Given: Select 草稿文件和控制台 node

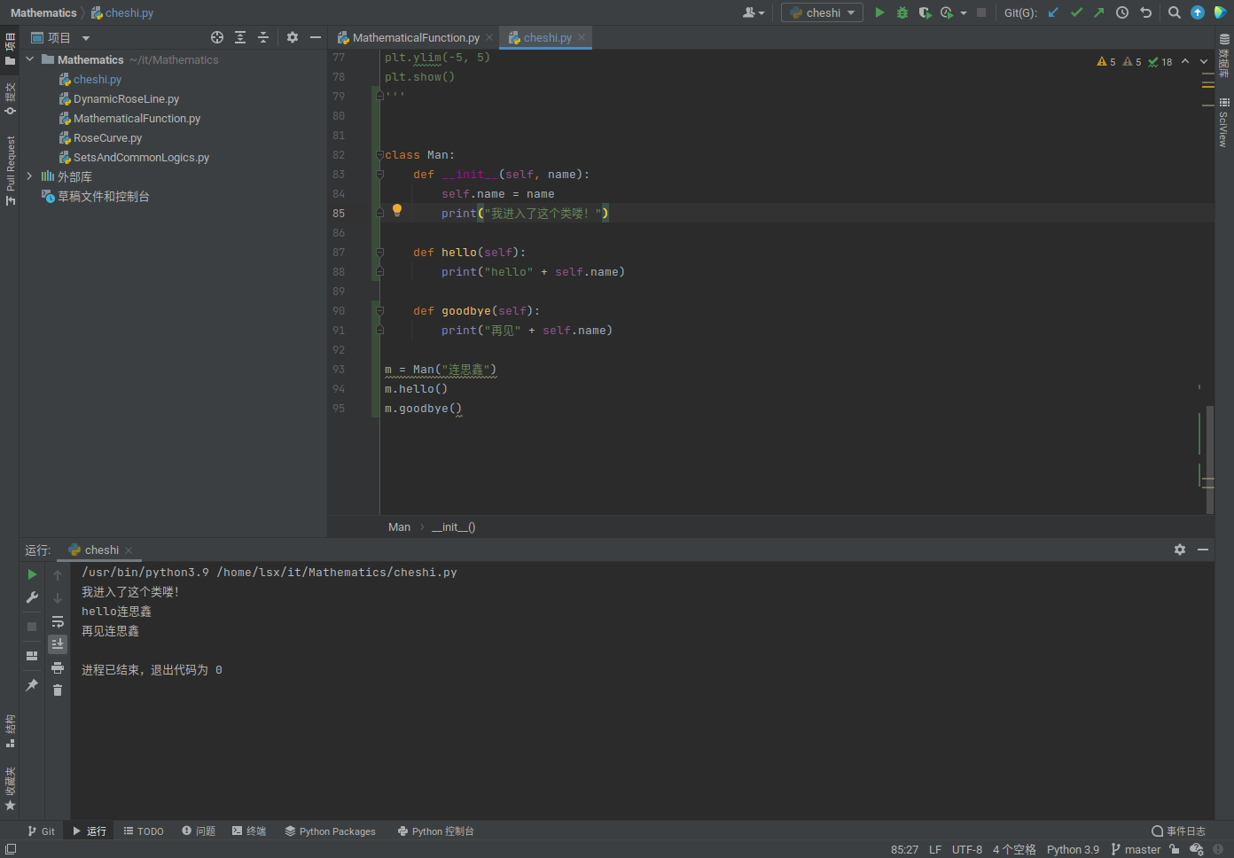Looking at the screenshot, I should [x=103, y=197].
